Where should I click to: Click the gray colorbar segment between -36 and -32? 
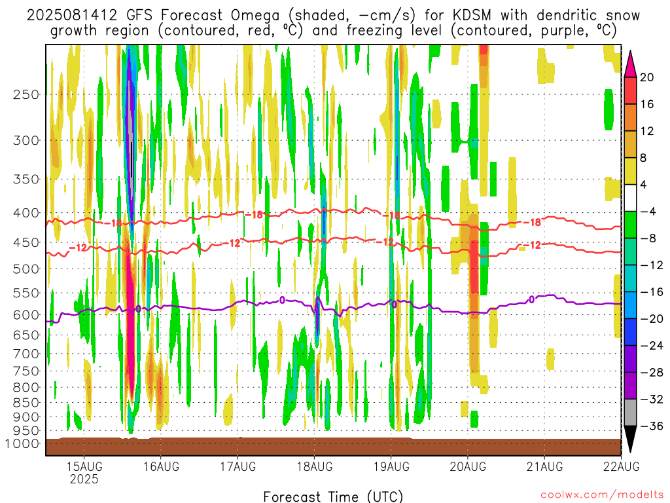(x=630, y=413)
